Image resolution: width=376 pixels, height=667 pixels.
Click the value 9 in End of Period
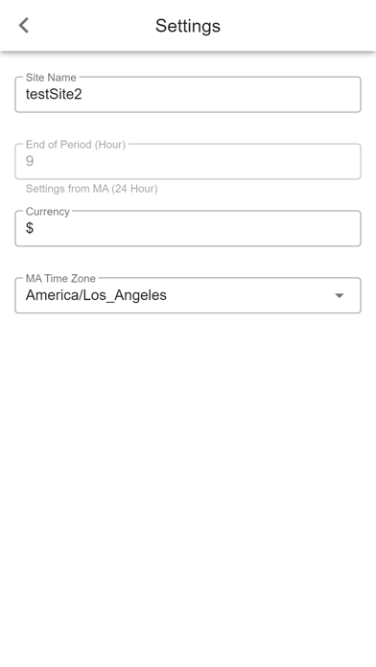click(30, 161)
